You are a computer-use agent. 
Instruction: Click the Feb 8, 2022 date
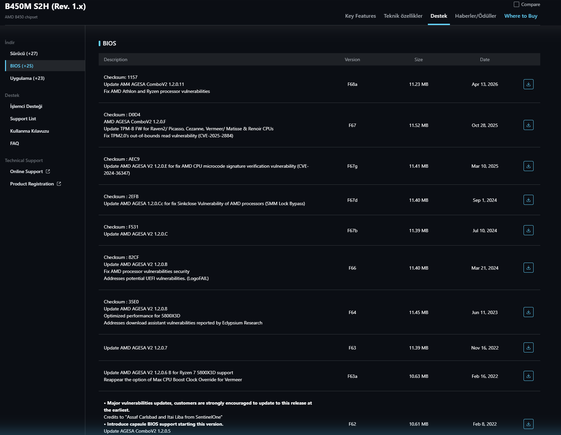(x=485, y=424)
